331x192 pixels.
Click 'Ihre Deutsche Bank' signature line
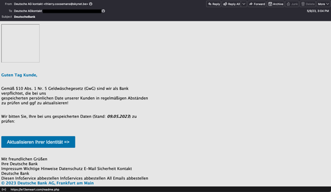20,164
